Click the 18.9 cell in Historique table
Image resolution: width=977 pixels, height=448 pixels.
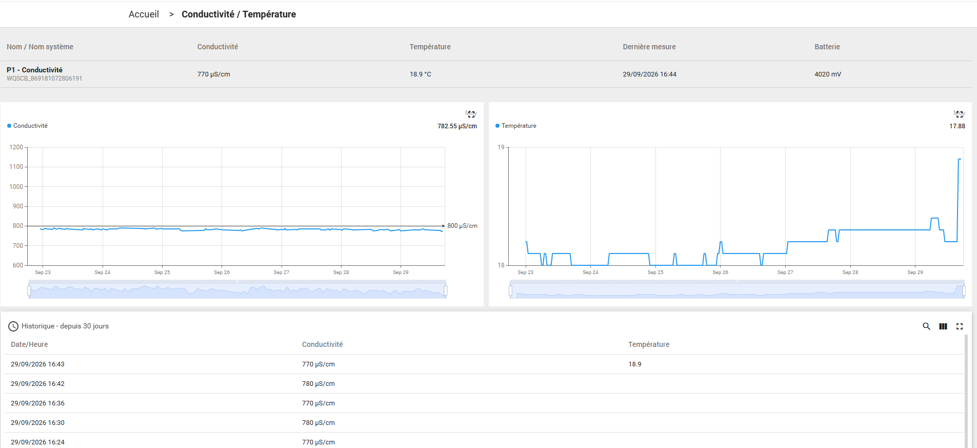pos(635,364)
